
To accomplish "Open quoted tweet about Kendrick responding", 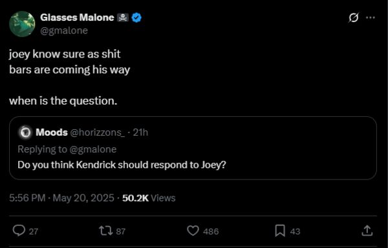I will point(193,148).
